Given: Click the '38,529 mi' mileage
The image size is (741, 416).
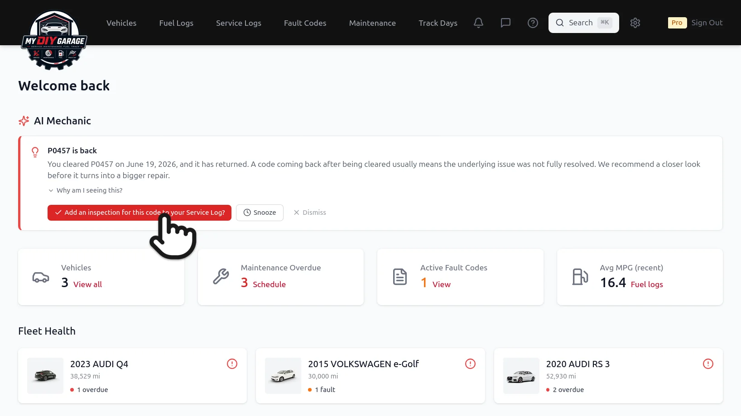Looking at the screenshot, I should [x=85, y=376].
